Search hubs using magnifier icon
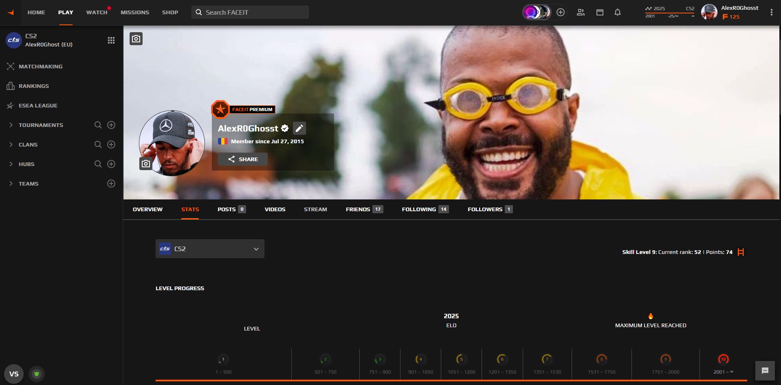The width and height of the screenshot is (781, 385). click(98, 164)
